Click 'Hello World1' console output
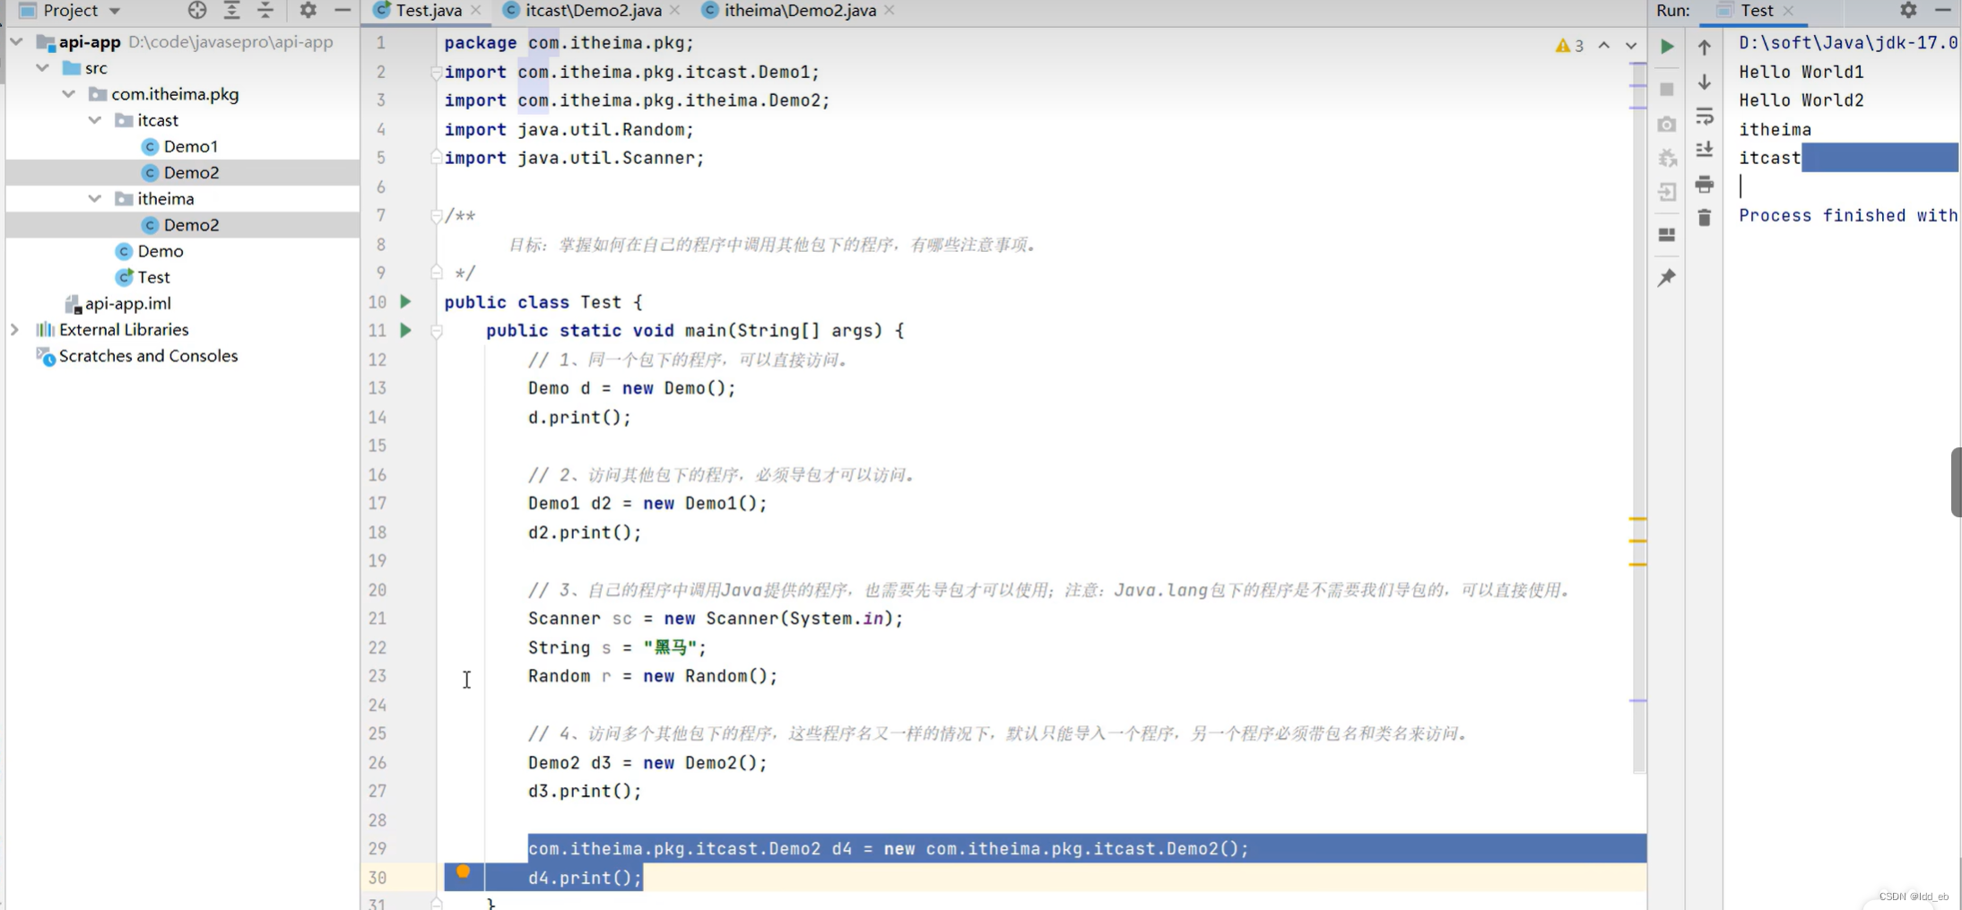1962x910 pixels. pos(1801,72)
